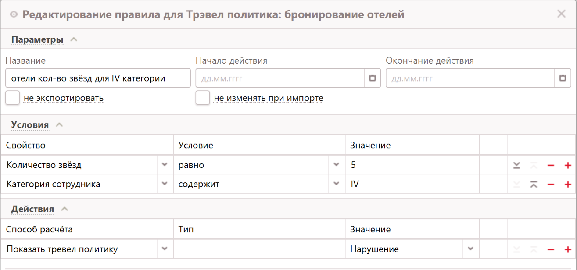Delete the Категория сотрудника condition row
The image size is (577, 270).
551,184
